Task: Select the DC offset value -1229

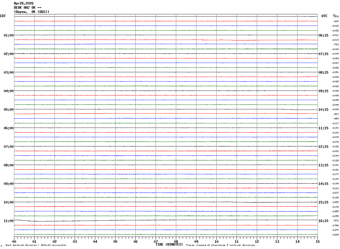Action: 336,235
